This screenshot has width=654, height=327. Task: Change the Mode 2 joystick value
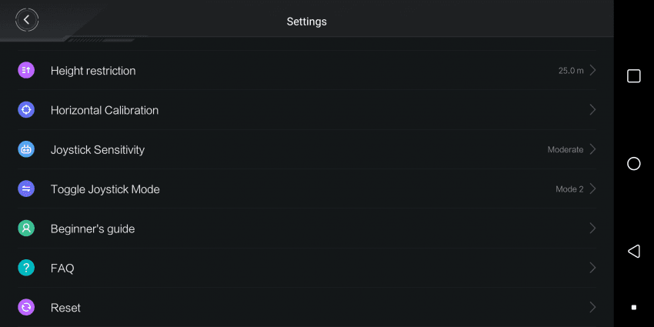(x=569, y=189)
